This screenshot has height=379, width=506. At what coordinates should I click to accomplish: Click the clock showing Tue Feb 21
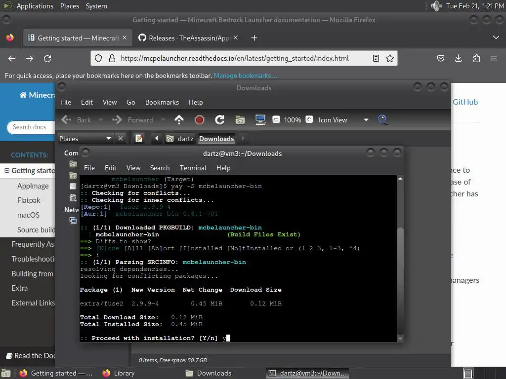tap(475, 6)
